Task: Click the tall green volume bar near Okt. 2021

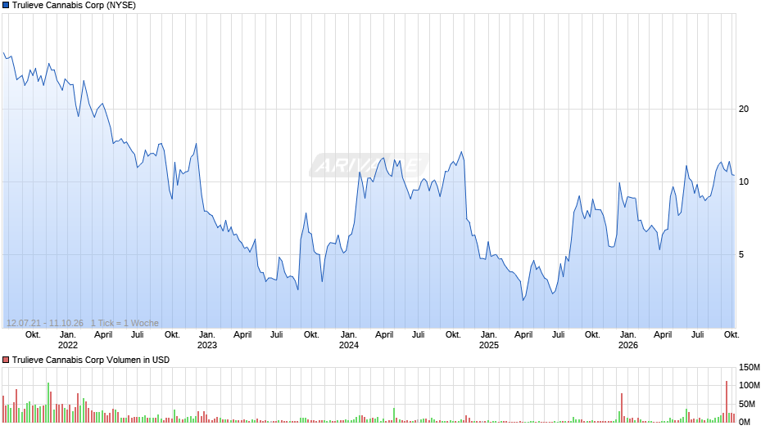Action: (48, 402)
